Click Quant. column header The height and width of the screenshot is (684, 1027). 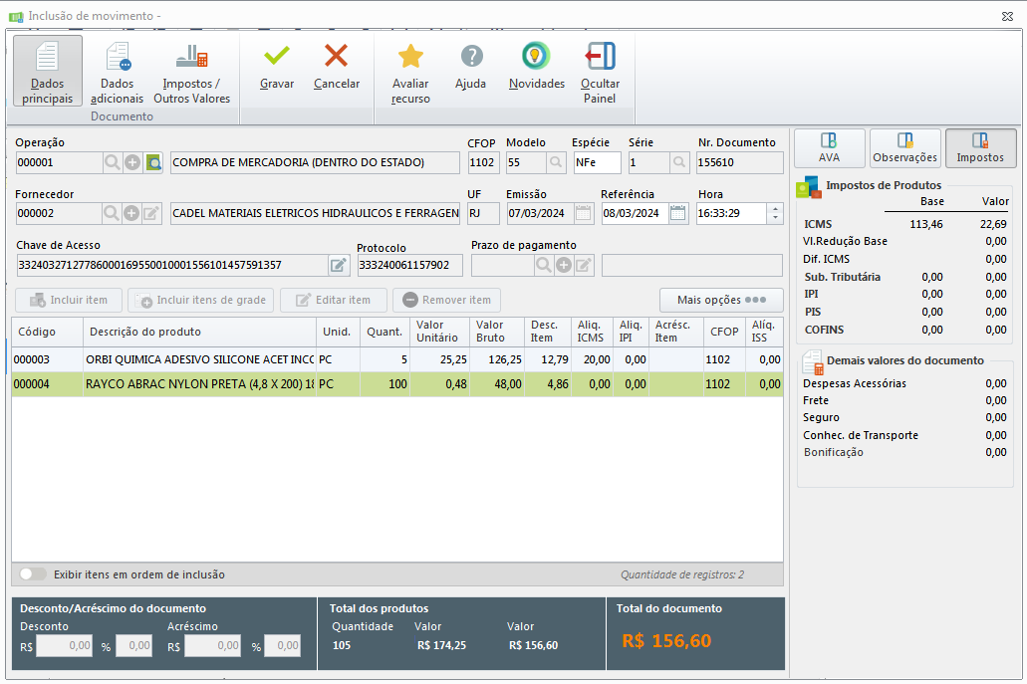point(385,332)
